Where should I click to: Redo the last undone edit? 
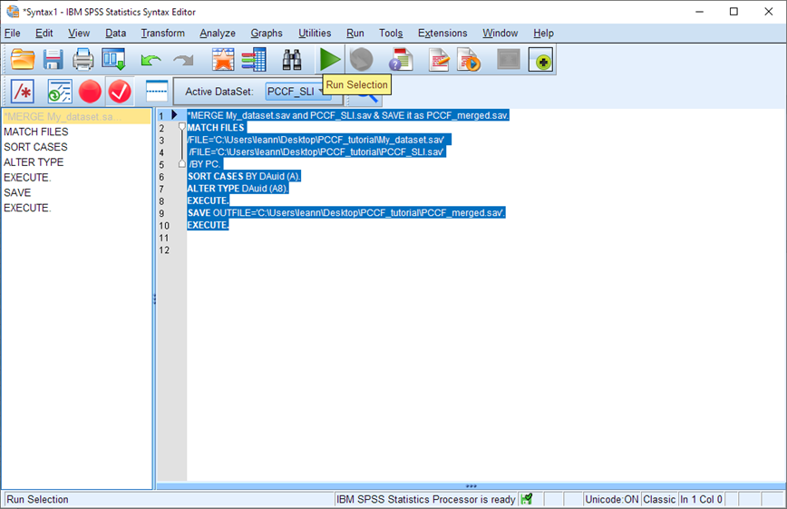tap(183, 60)
